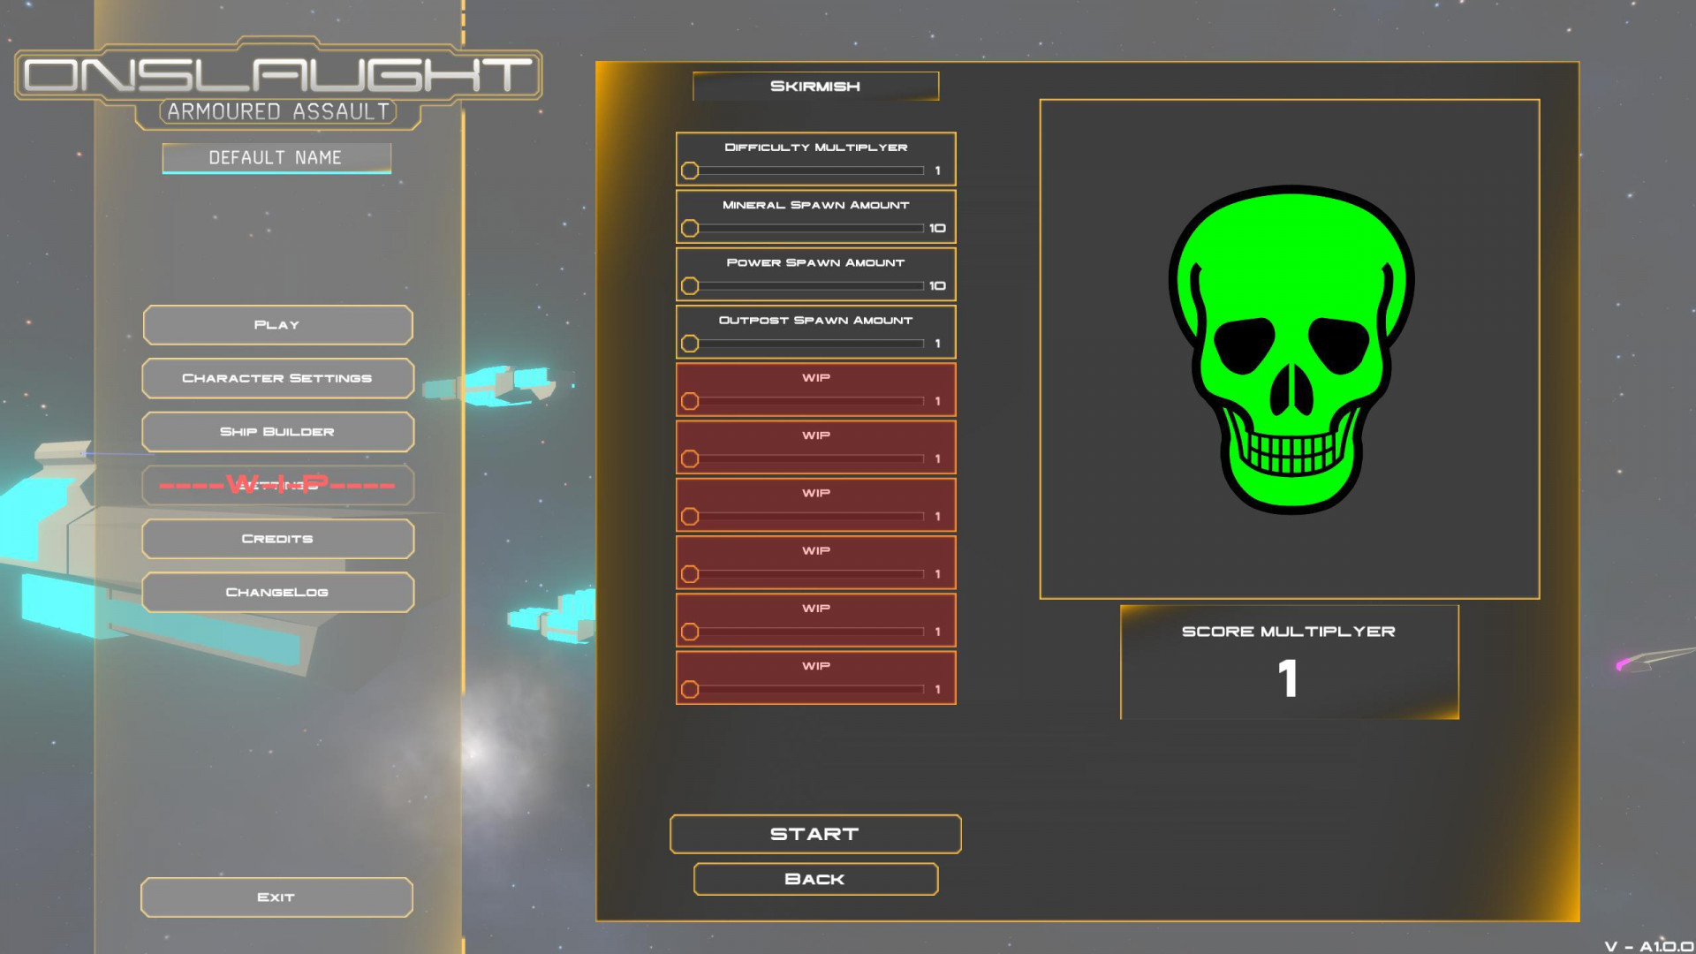The image size is (1696, 954).
Task: Go Back from skirmish setup
Action: pos(815,879)
